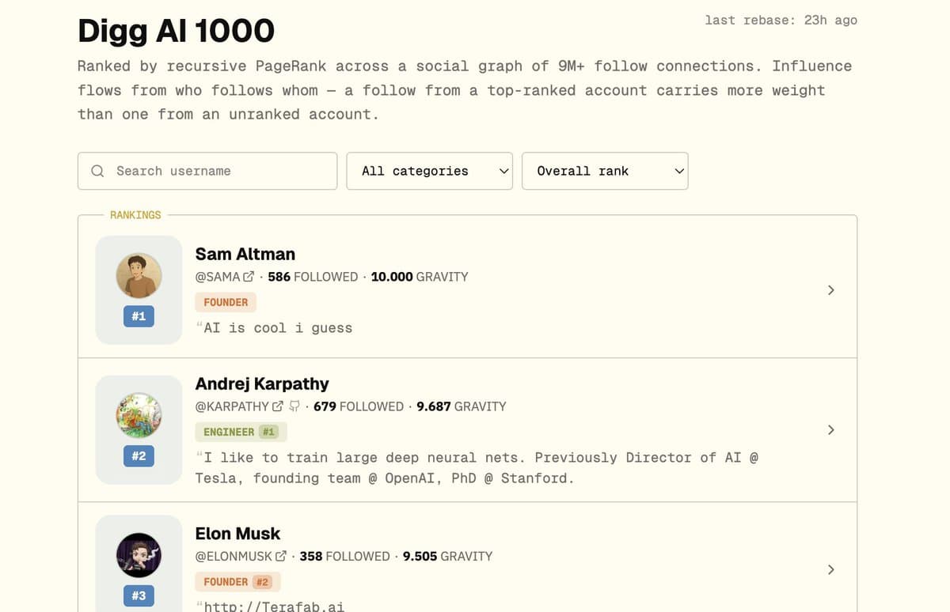Screen dimensions: 950x612
Task: Click the RANKINGS section label
Action: pos(135,214)
